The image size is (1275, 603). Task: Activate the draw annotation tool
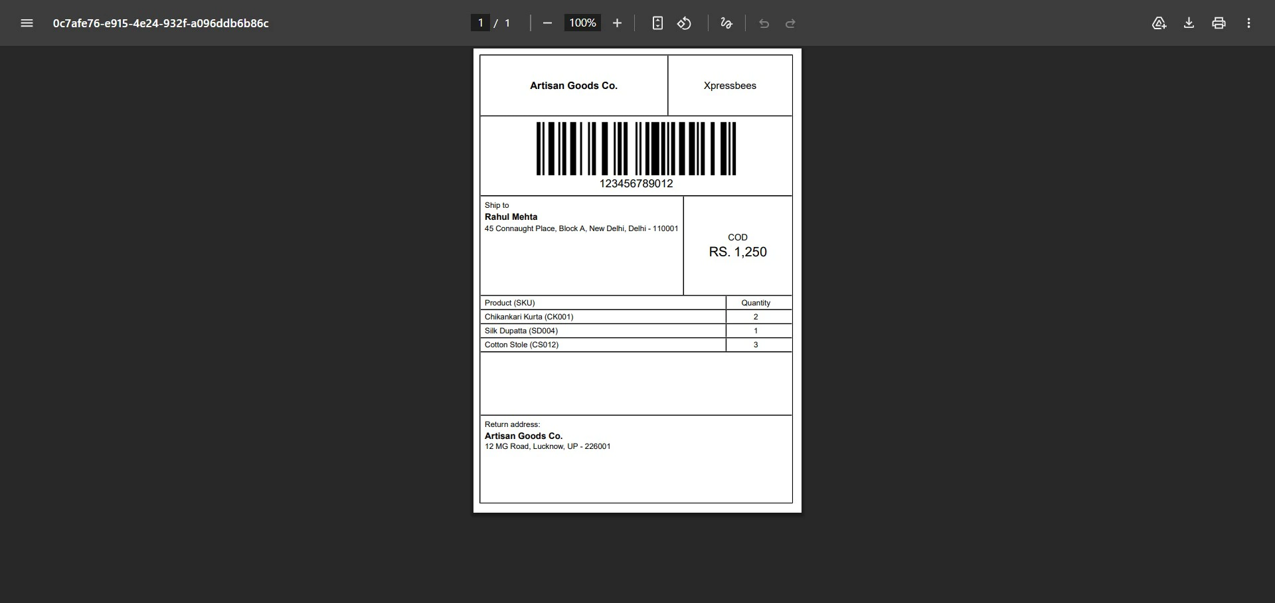point(726,23)
